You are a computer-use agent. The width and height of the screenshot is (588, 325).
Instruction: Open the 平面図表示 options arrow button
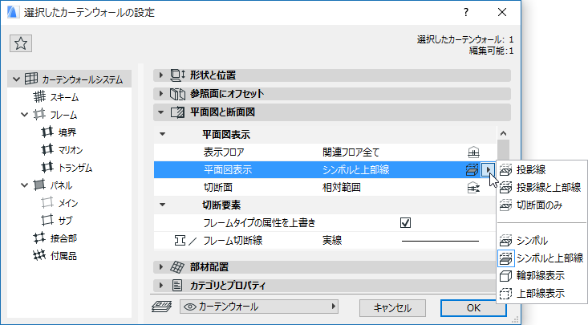point(488,170)
